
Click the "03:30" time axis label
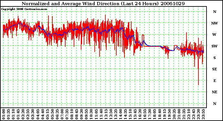33,114
